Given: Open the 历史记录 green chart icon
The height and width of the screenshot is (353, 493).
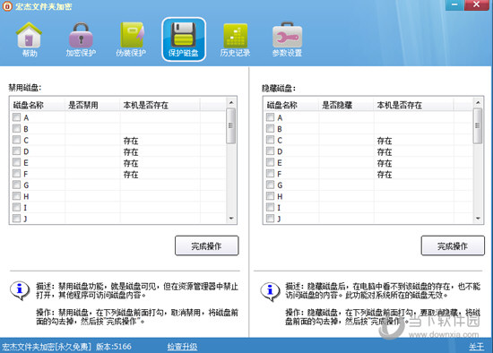Looking at the screenshot, I should (x=235, y=39).
